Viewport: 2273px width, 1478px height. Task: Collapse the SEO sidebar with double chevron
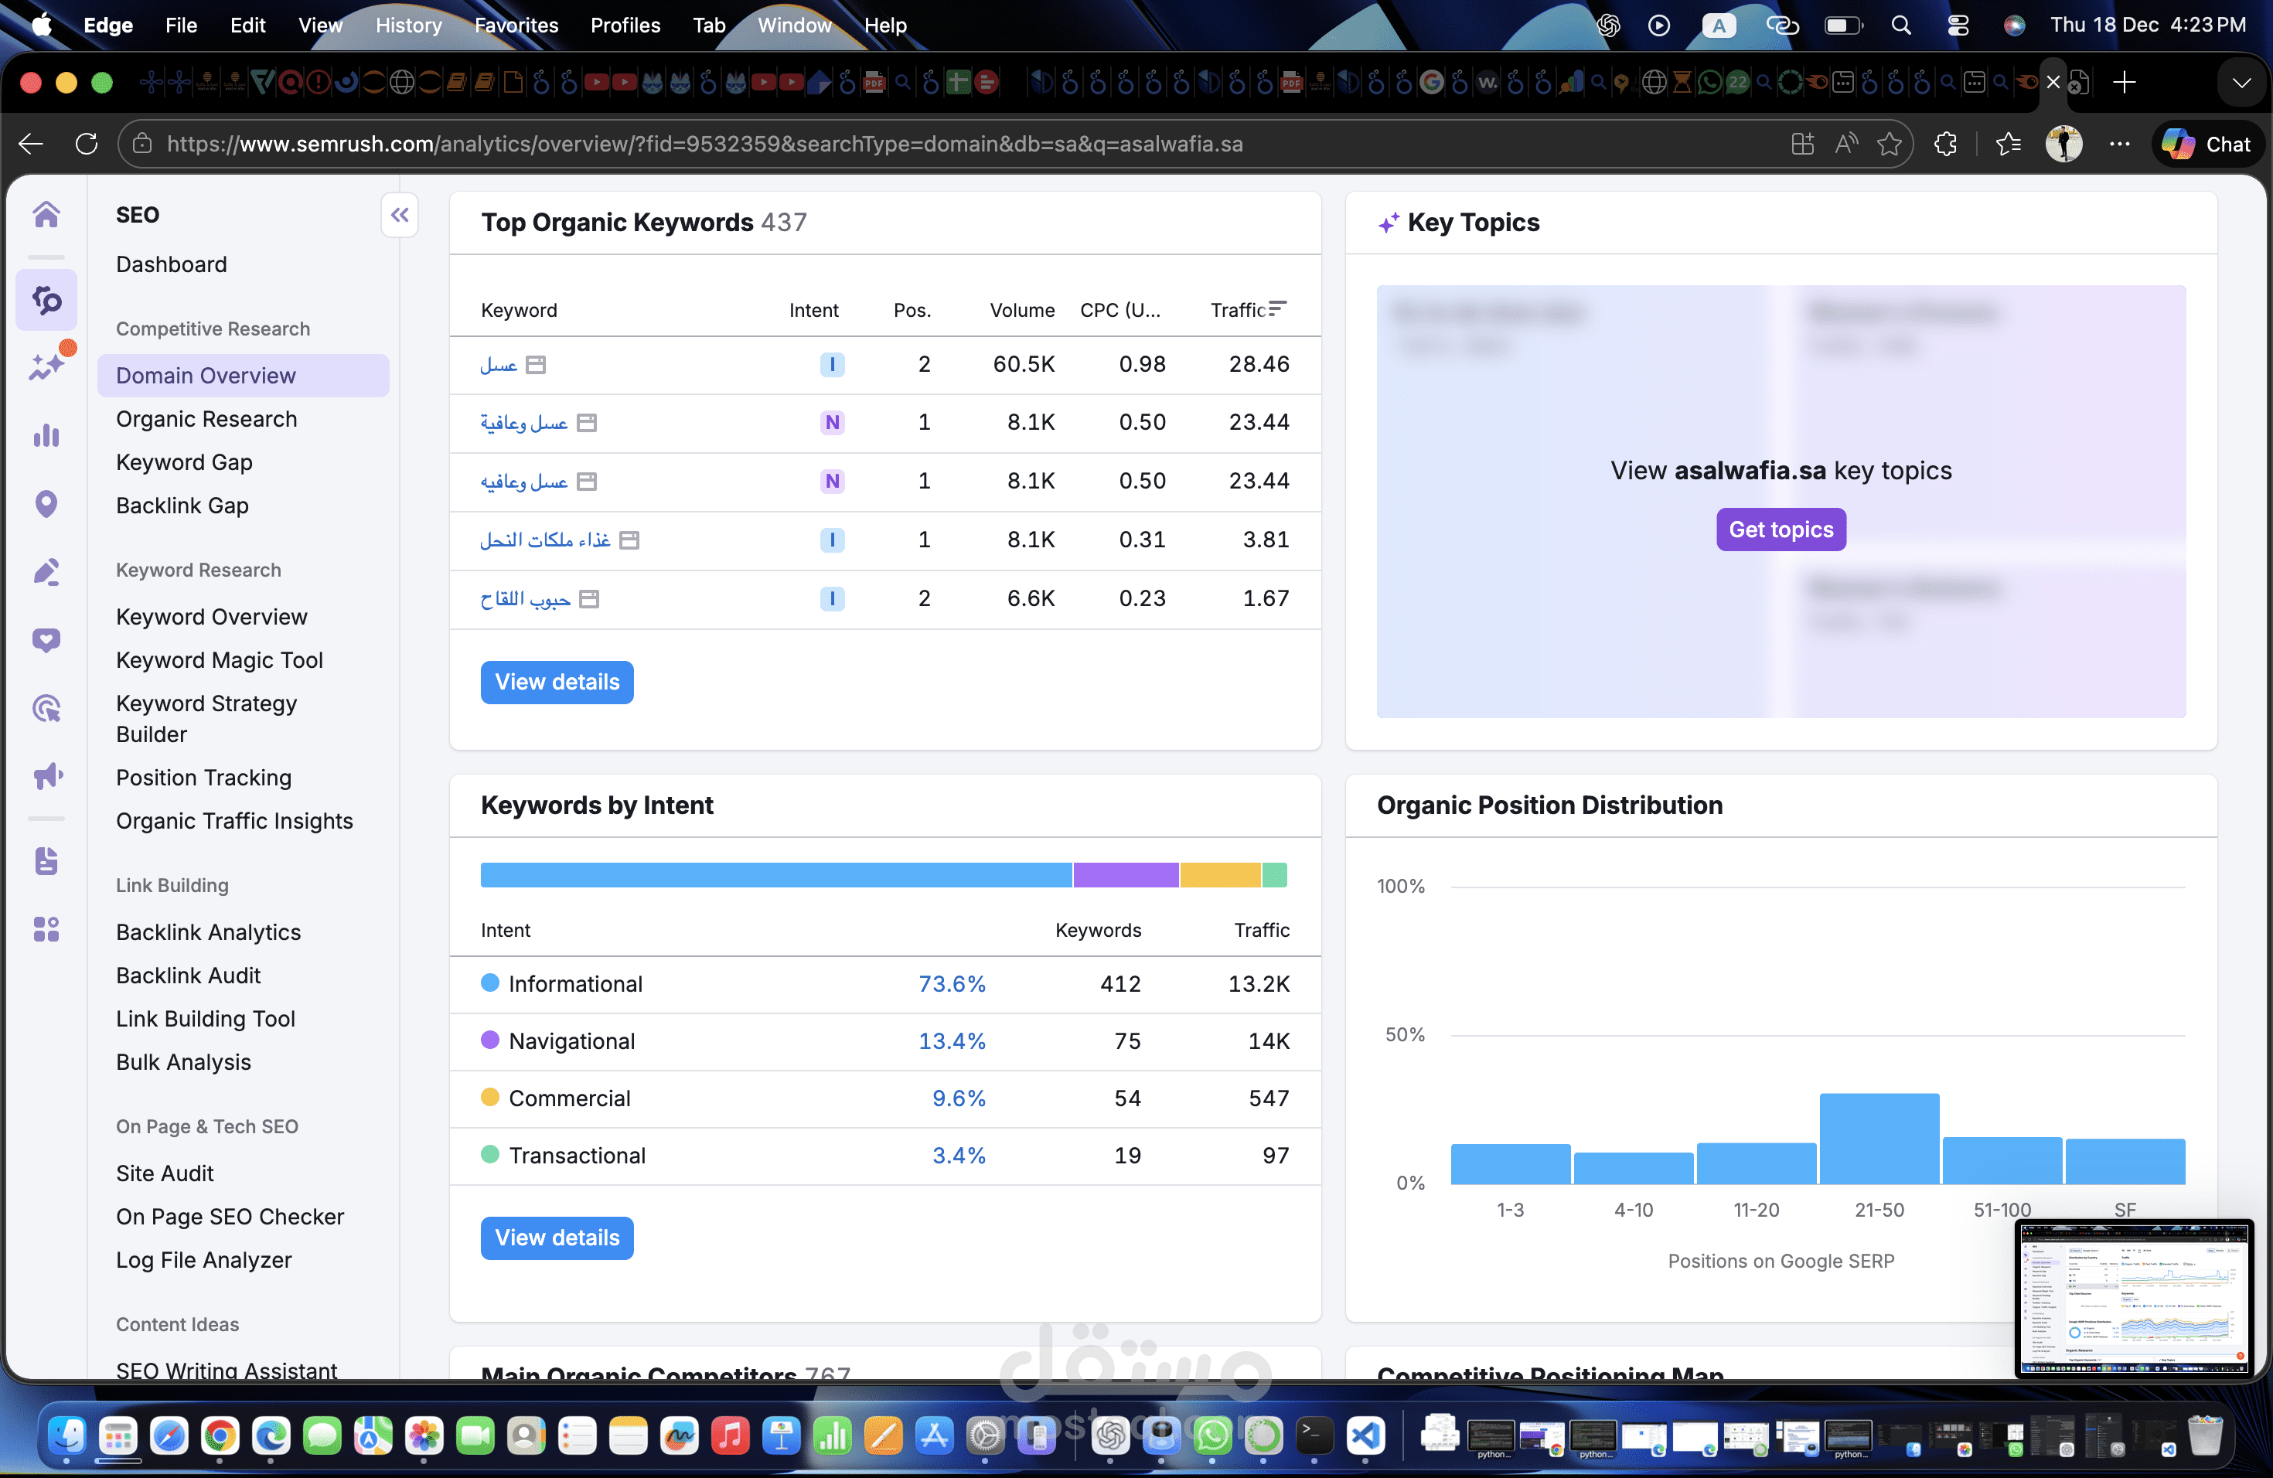(399, 215)
